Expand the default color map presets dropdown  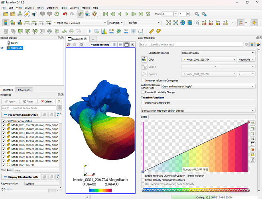[x=198, y=110]
